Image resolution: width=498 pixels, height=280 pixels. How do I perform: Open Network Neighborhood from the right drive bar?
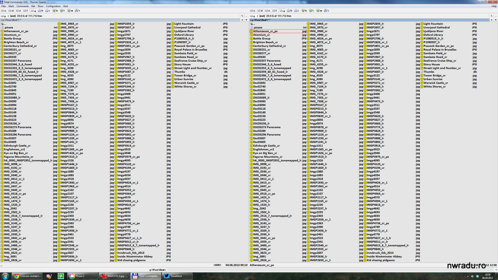pyautogui.click(x=326, y=11)
